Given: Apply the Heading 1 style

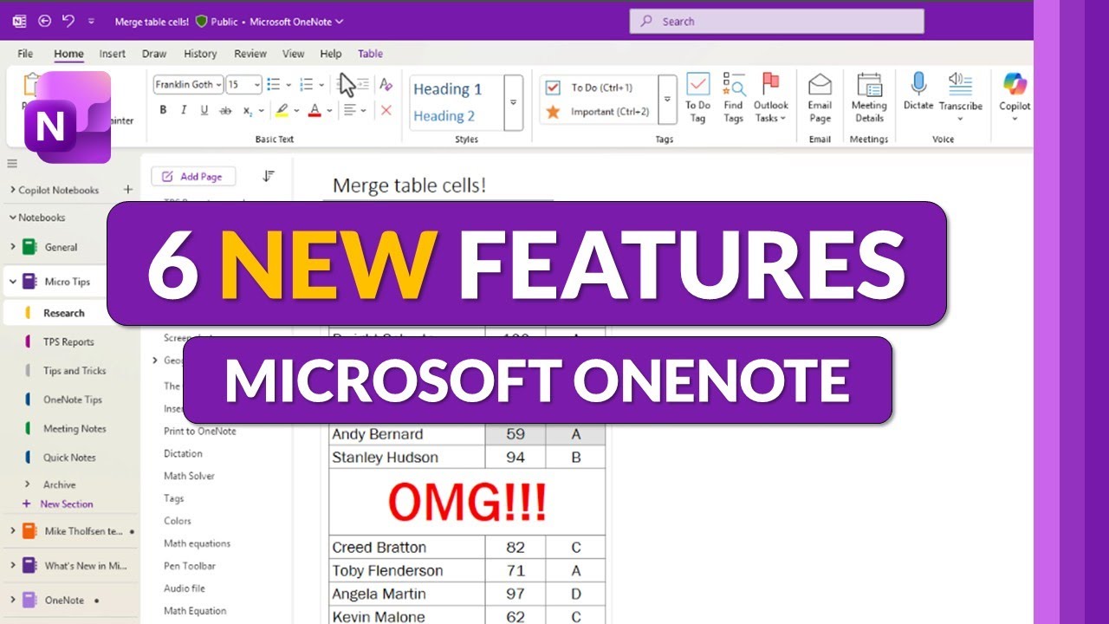Looking at the screenshot, I should (x=447, y=89).
